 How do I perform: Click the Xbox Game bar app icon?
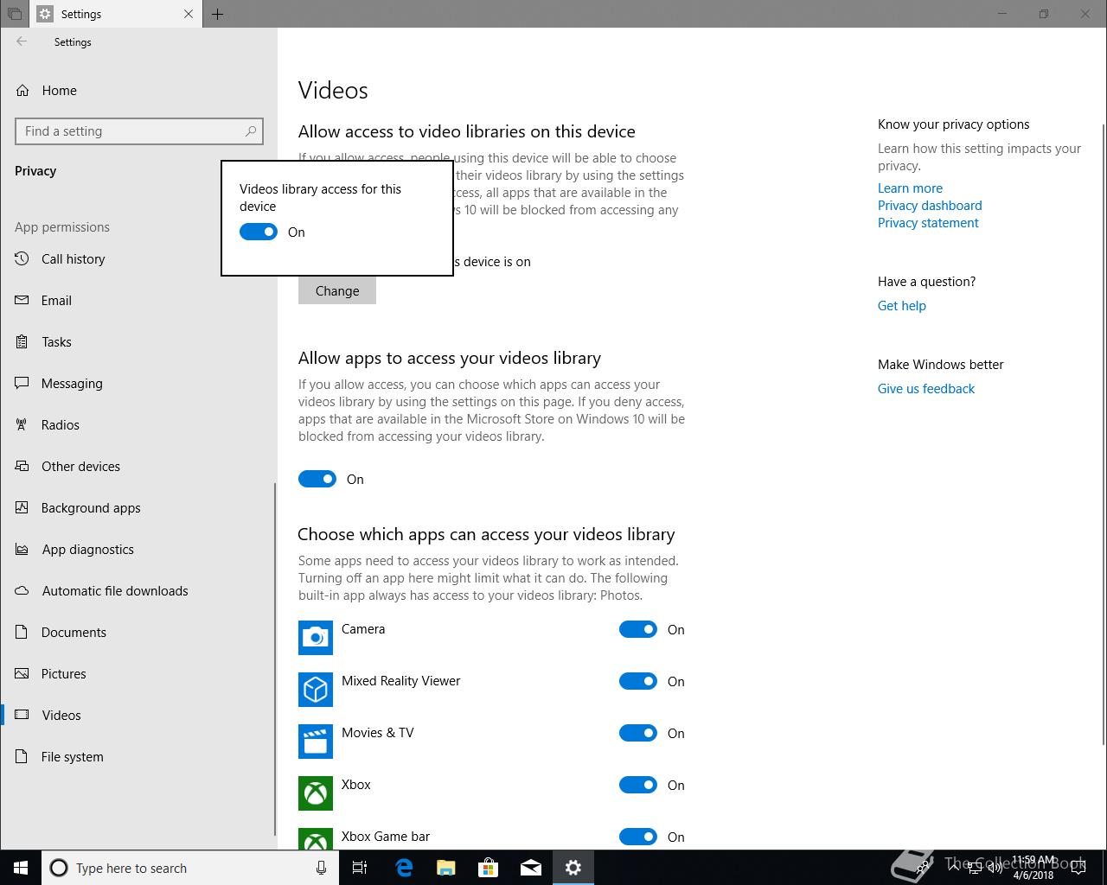316,838
